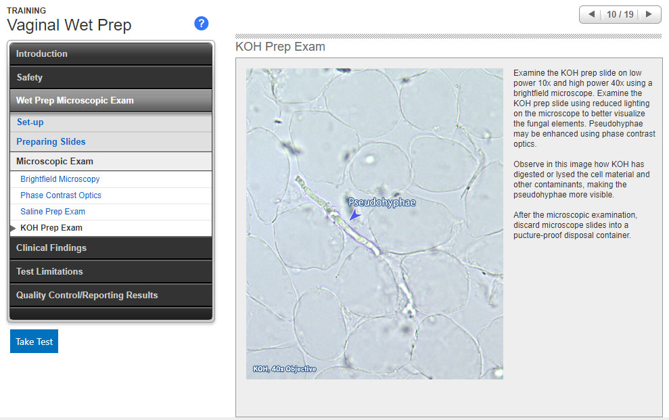Expand the Test Limitations section
The width and height of the screenshot is (669, 420).
[111, 272]
